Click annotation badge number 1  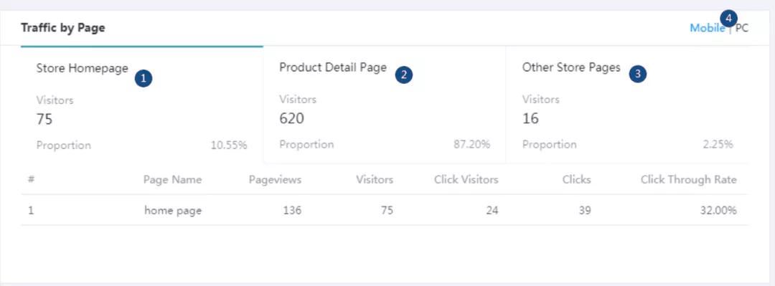[144, 78]
